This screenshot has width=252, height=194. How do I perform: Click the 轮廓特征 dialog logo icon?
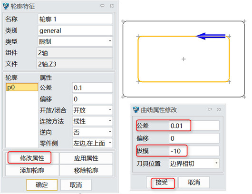coord(6,6)
